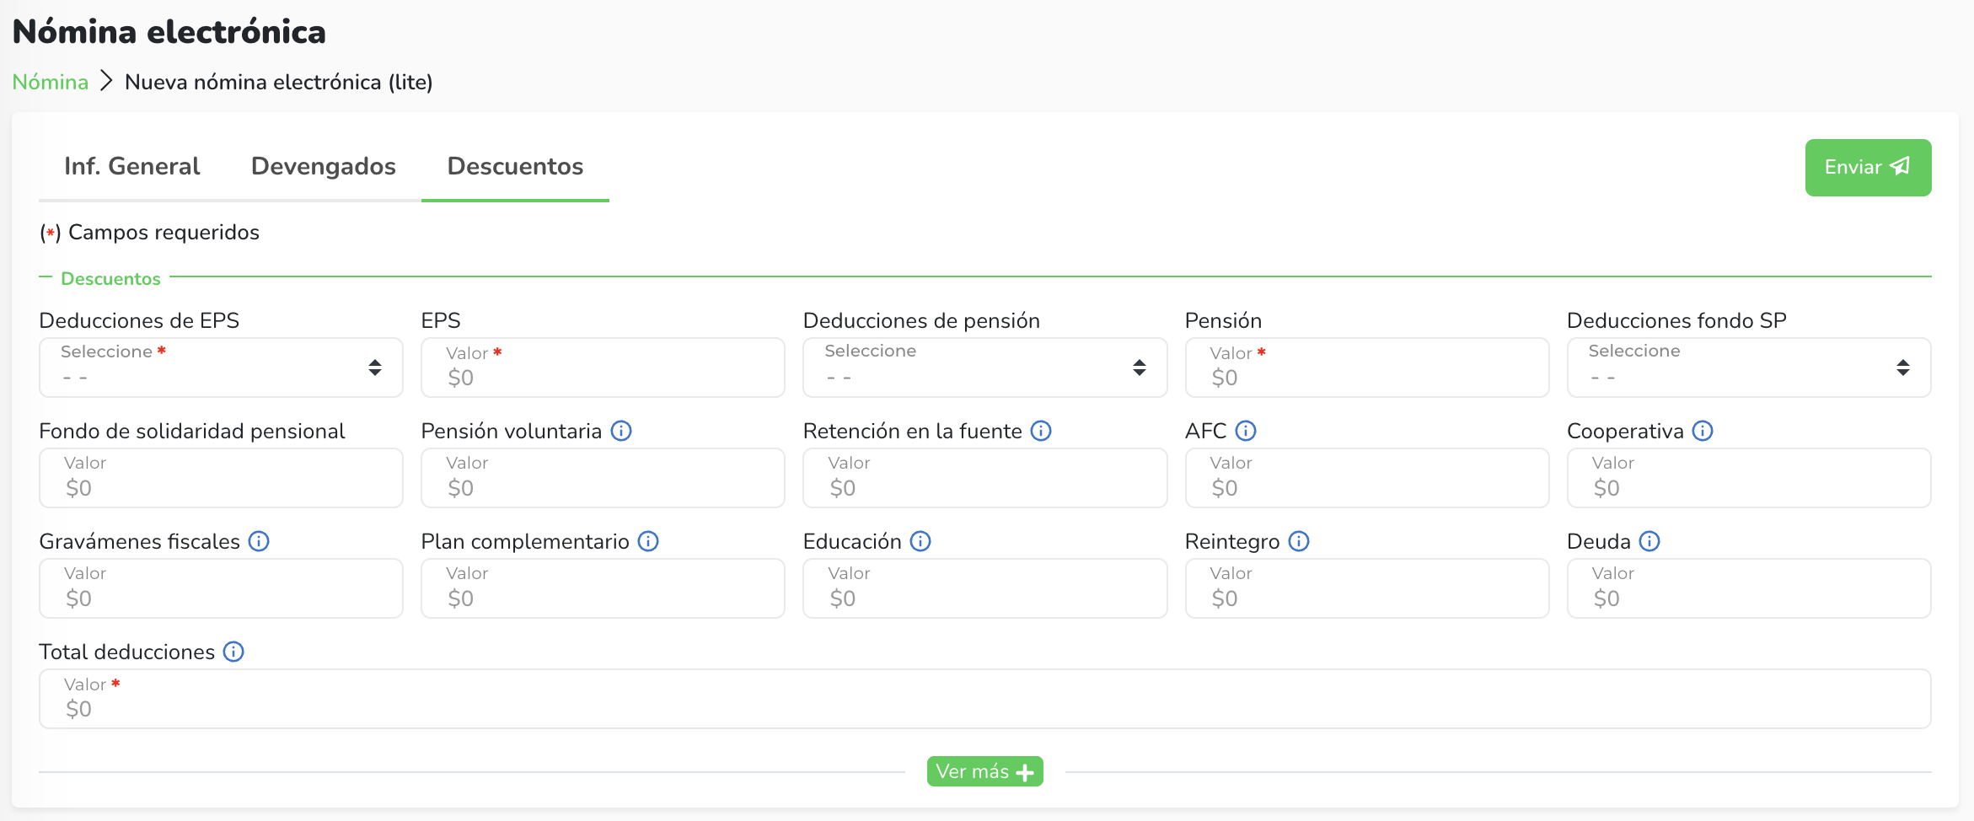
Task: Click info icon beside Total deducciones
Action: [x=233, y=652]
